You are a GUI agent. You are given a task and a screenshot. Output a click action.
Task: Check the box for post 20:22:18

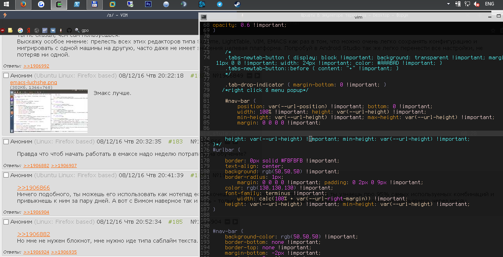pos(6,76)
